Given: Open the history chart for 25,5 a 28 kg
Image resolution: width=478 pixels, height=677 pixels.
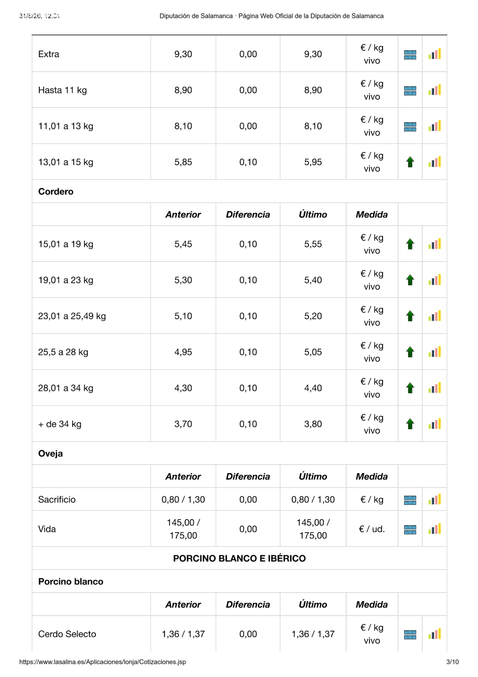Looking at the screenshot, I should (x=434, y=352).
